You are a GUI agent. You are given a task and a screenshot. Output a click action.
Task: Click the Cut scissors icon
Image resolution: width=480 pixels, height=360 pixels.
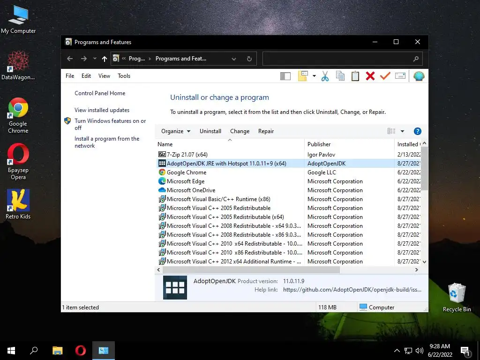tap(325, 76)
